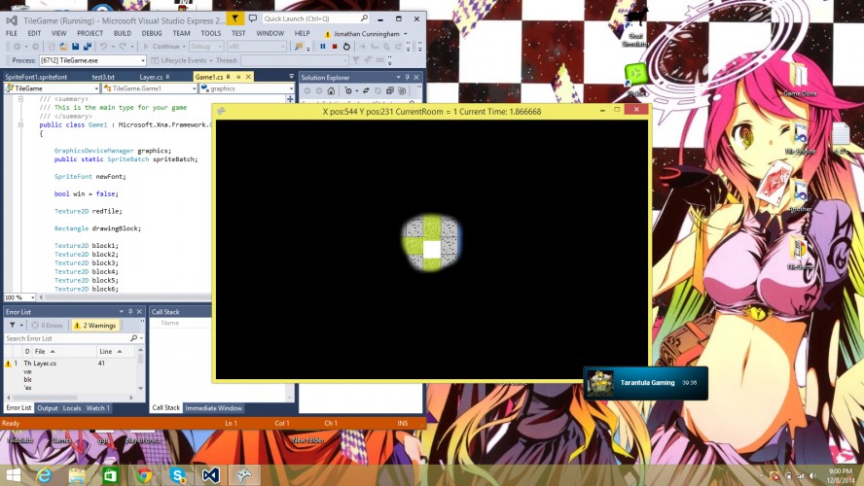Pin the Solution Explorer panel
This screenshot has height=486, width=864.
coord(408,78)
